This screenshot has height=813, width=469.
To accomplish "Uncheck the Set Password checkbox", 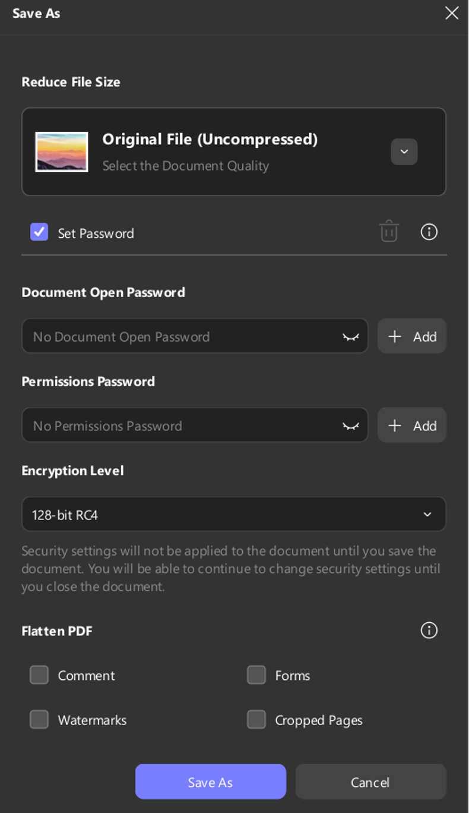I will (x=39, y=232).
